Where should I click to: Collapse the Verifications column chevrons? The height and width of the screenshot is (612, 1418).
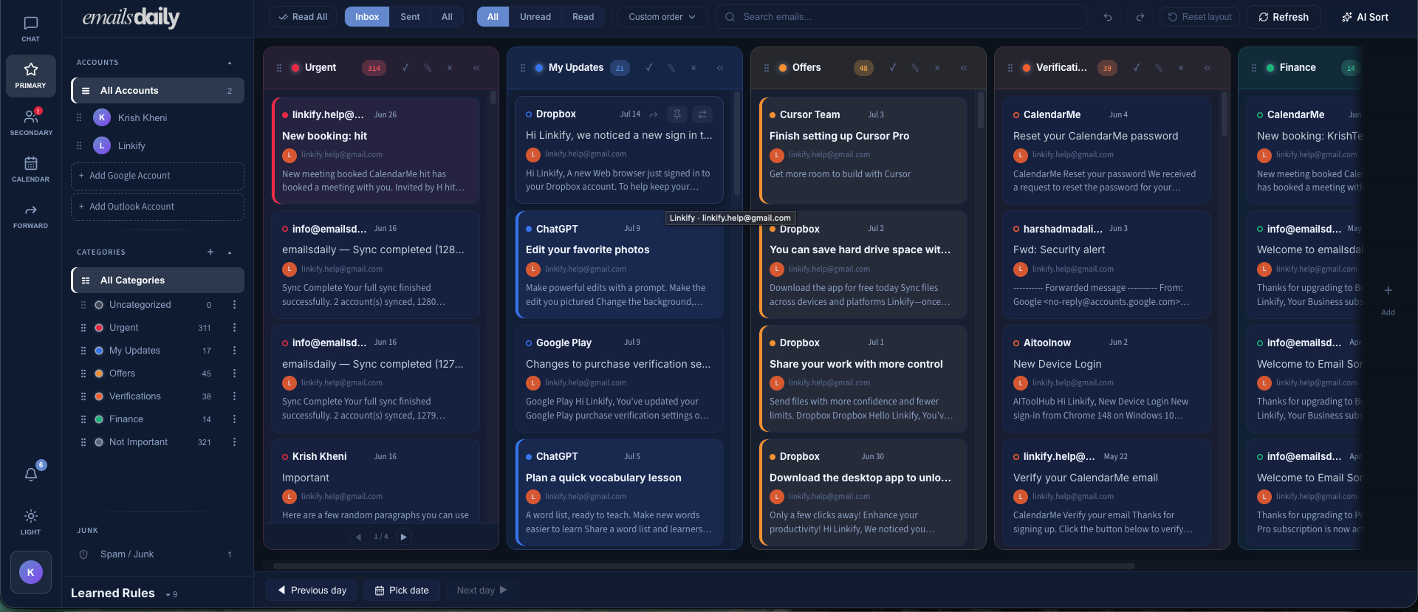pos(1208,68)
